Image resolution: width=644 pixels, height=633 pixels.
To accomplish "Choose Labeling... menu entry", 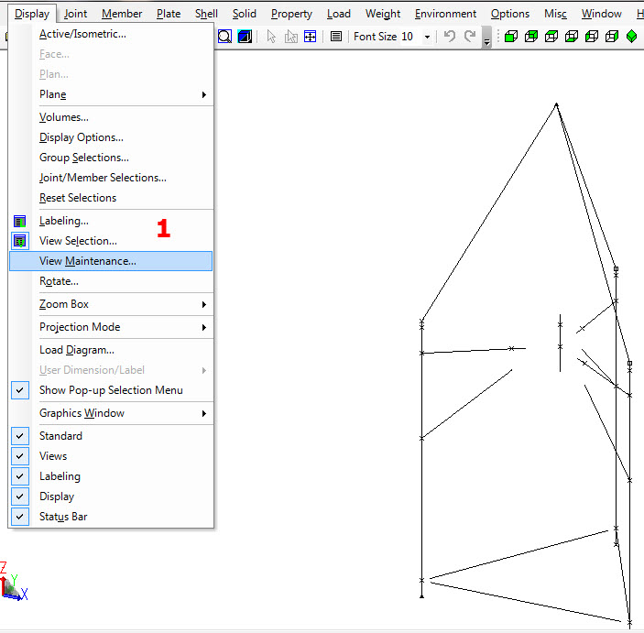I will [111, 221].
